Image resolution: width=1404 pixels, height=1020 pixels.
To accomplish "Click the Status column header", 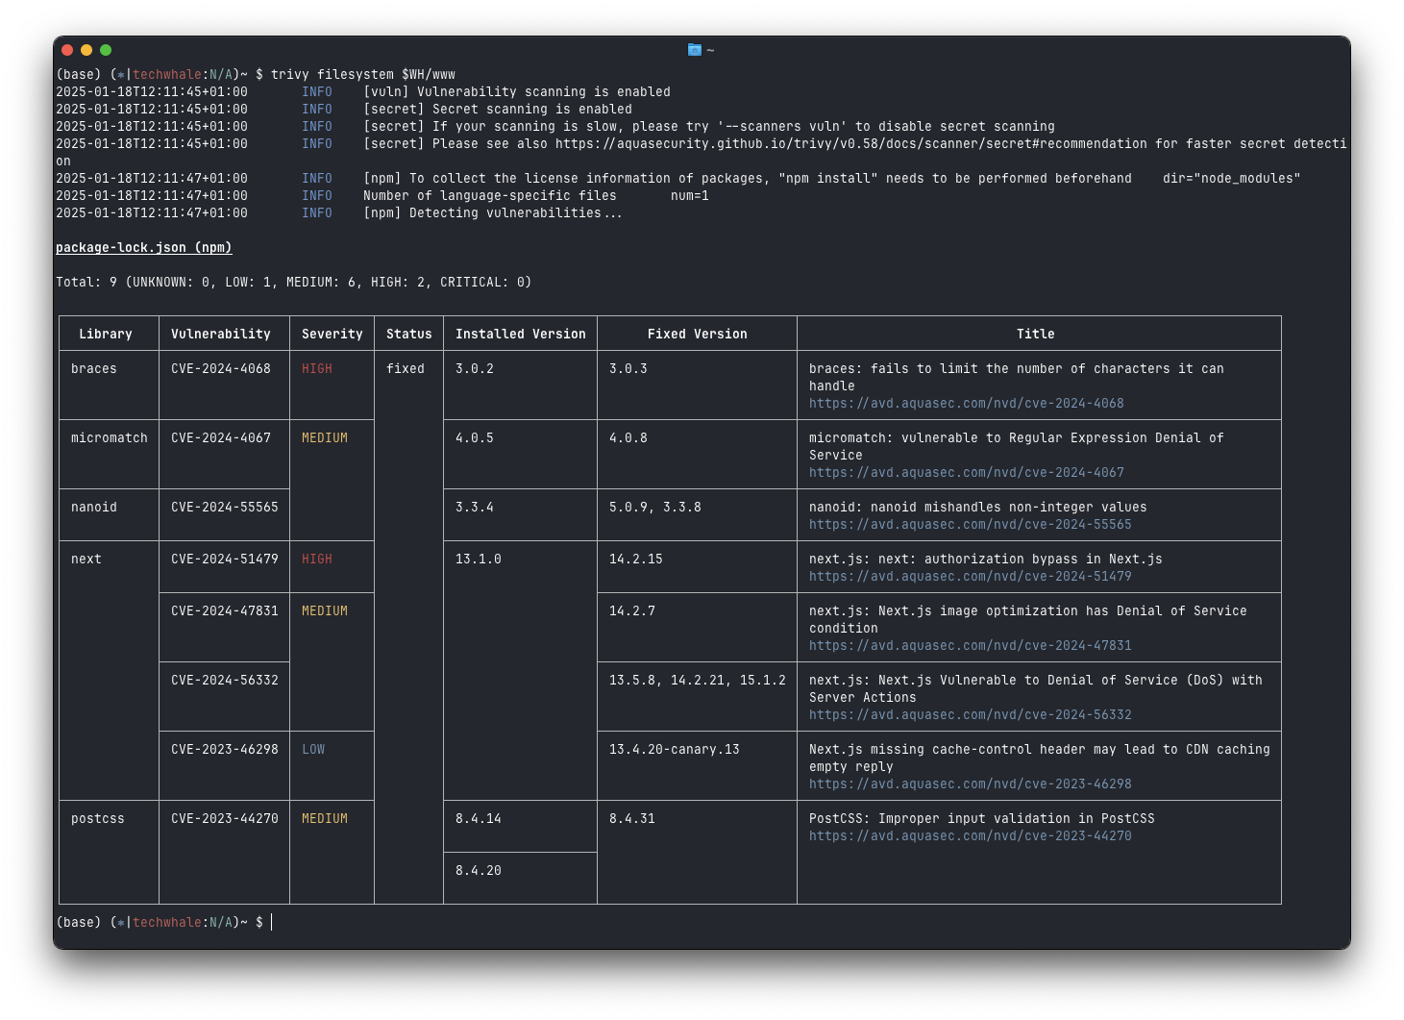I will (x=409, y=335).
